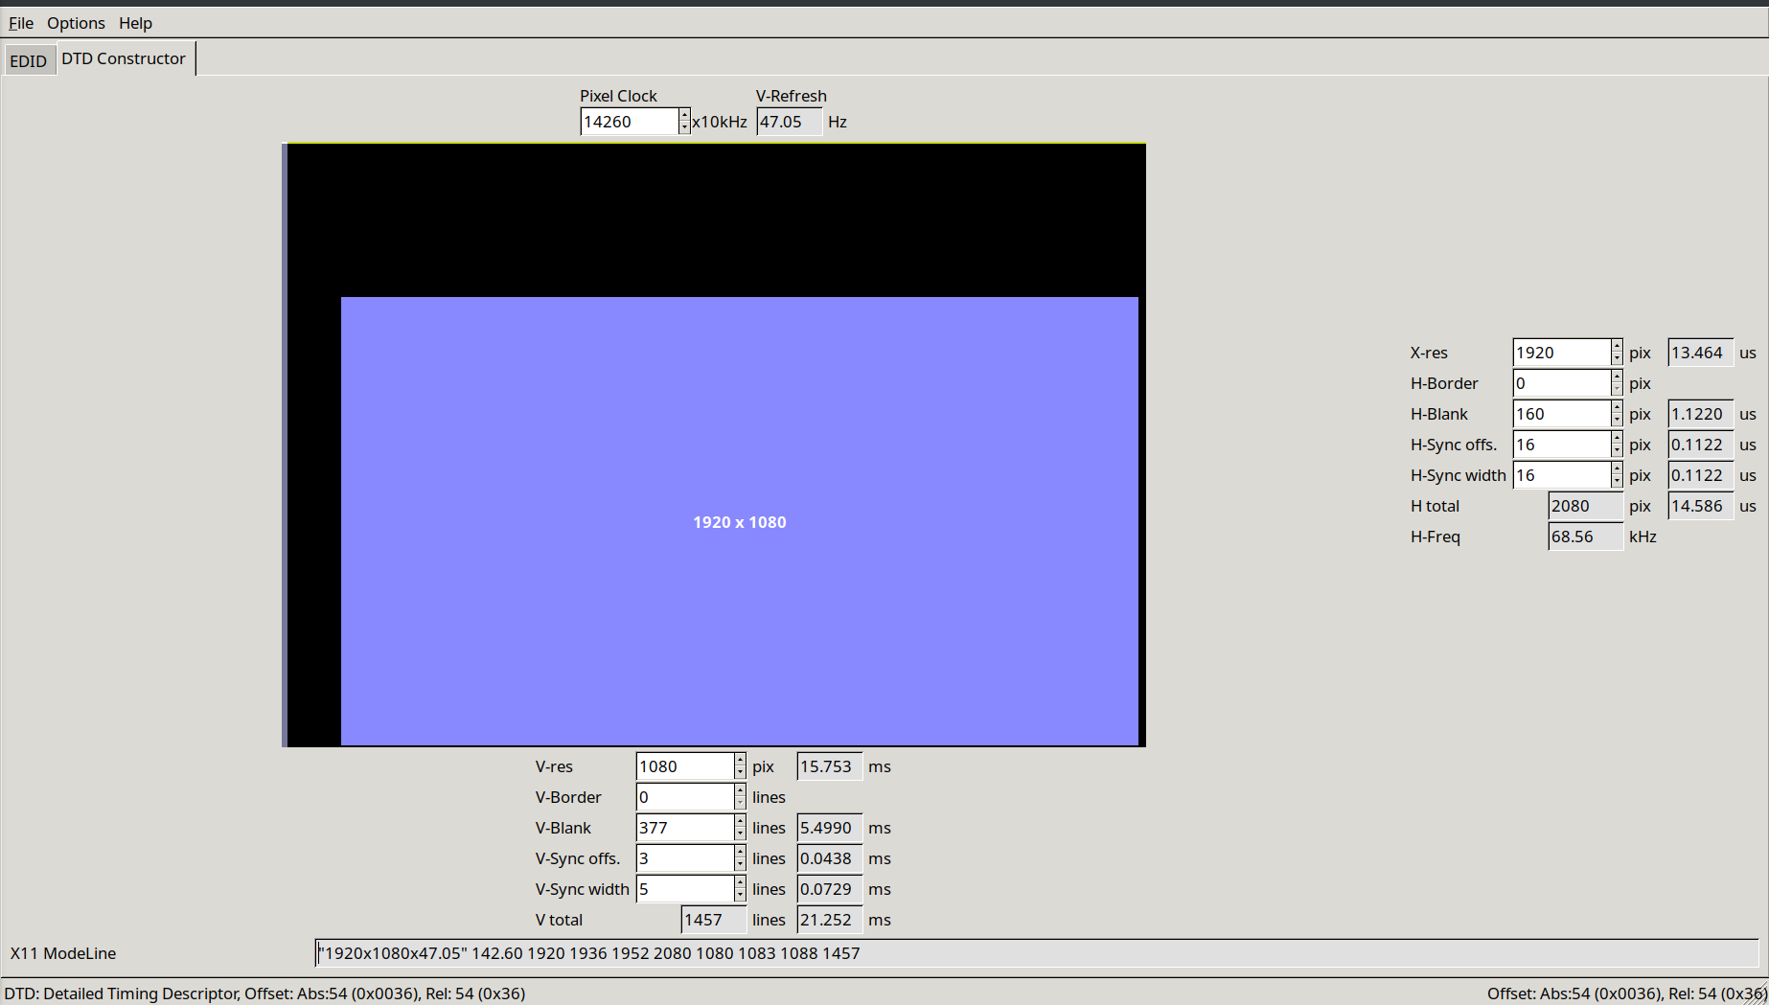
Task: Click the Pixel Clock input field
Action: 630,122
